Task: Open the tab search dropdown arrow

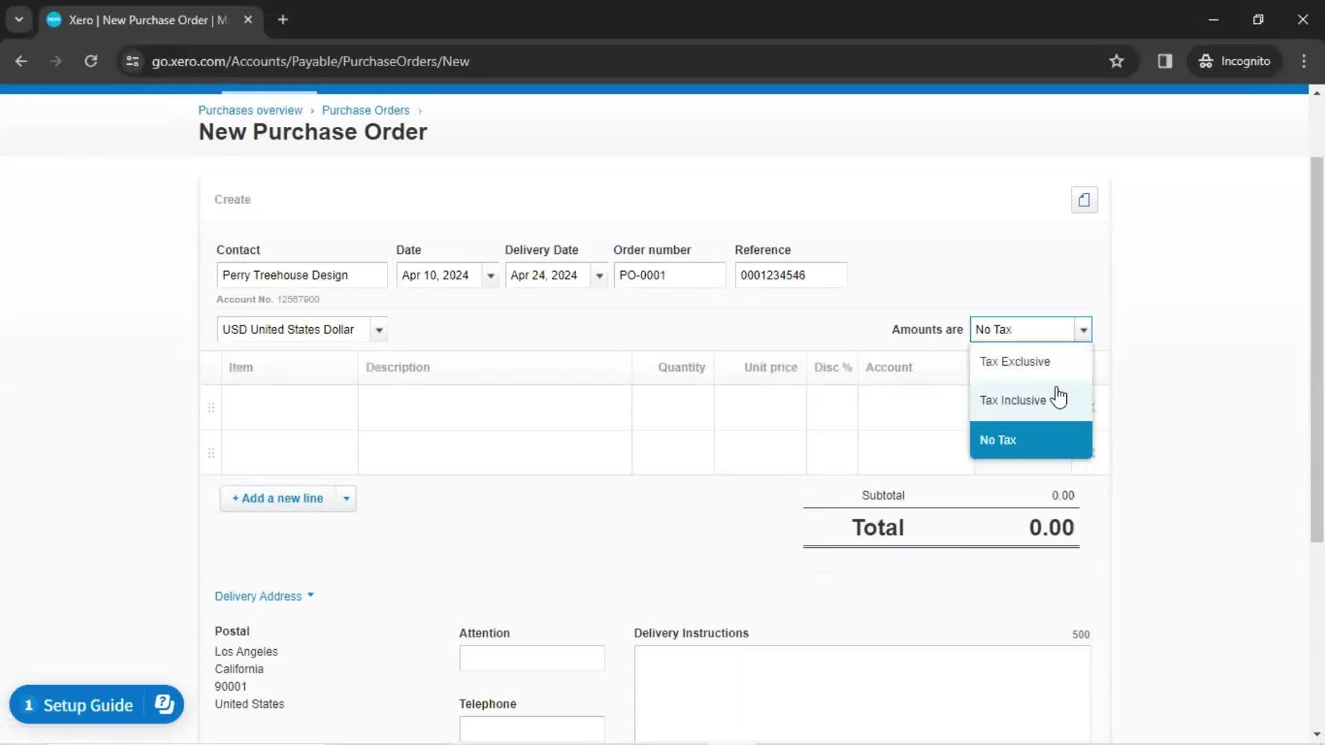Action: coord(19,19)
